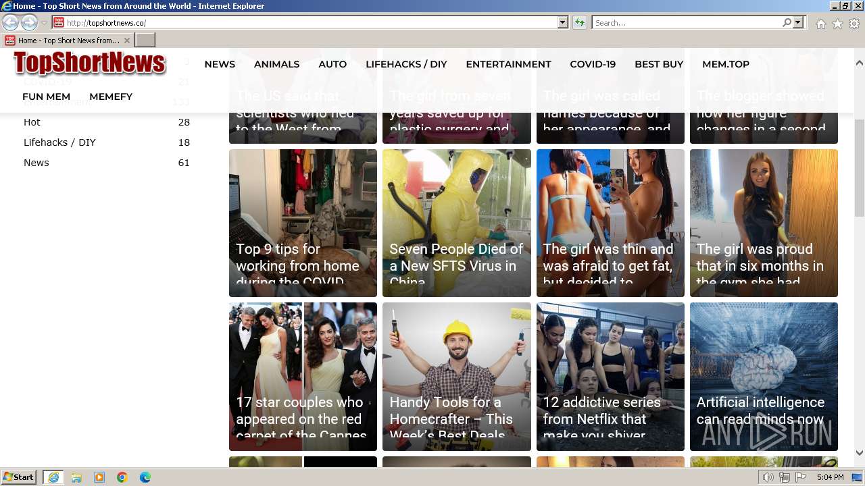This screenshot has width=865, height=486.
Task: Select the News category in sidebar
Action: 36,163
